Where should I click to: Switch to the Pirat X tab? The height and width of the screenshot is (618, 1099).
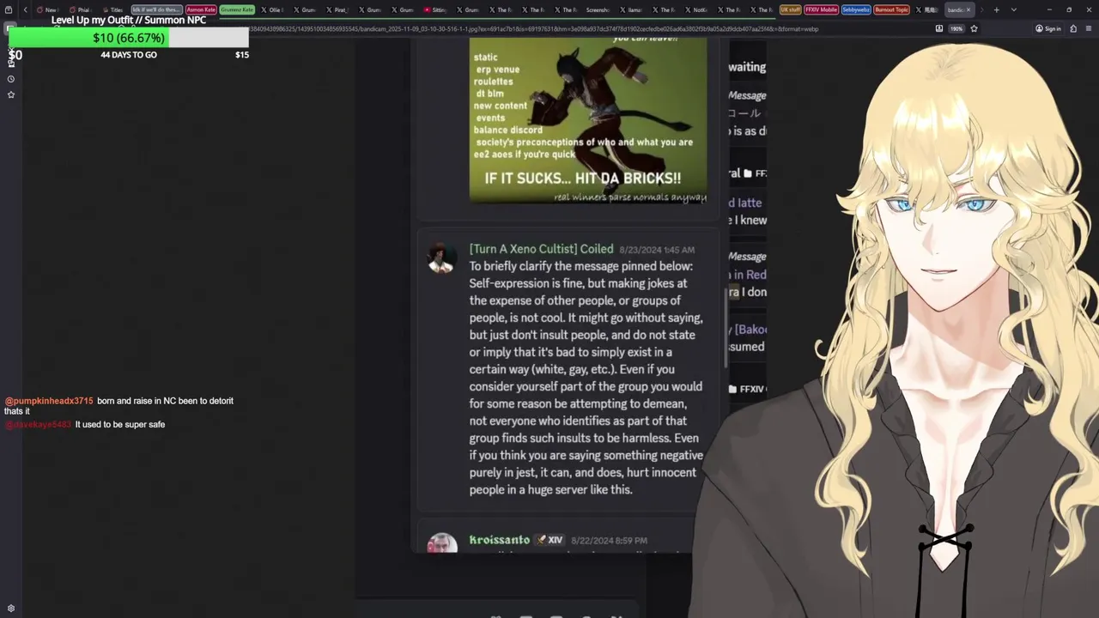[337, 9]
